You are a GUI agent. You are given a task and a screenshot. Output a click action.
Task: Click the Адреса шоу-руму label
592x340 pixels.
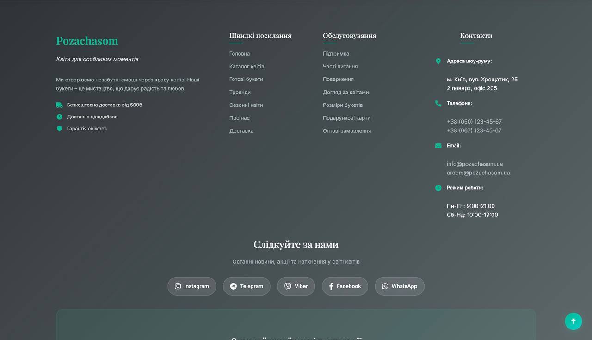click(469, 61)
